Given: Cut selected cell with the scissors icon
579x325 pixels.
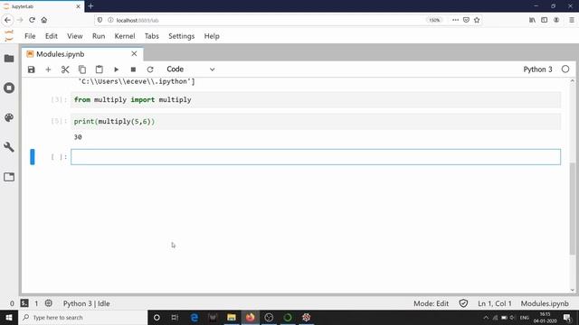Looking at the screenshot, I should 65,70.
